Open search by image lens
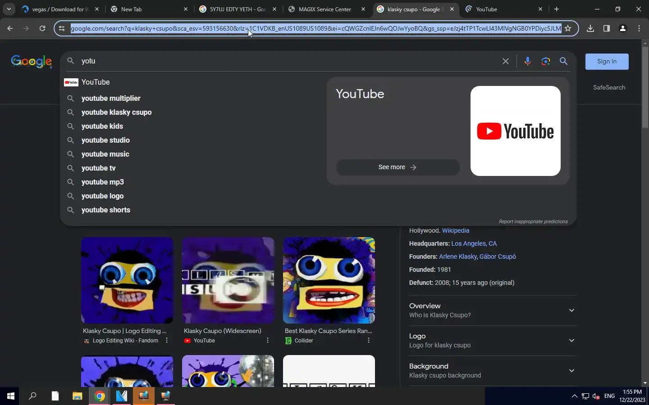This screenshot has height=405, width=649. tap(546, 61)
